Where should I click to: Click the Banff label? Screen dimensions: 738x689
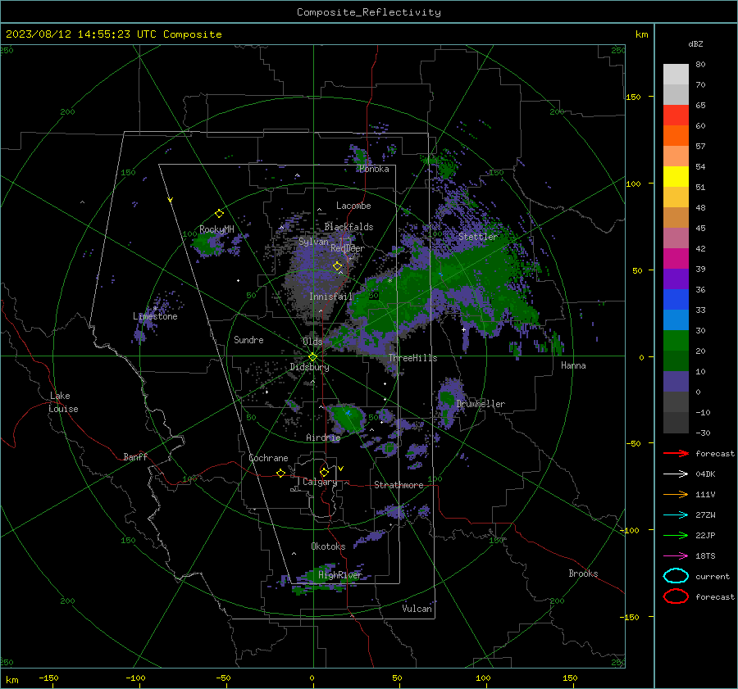135,456
